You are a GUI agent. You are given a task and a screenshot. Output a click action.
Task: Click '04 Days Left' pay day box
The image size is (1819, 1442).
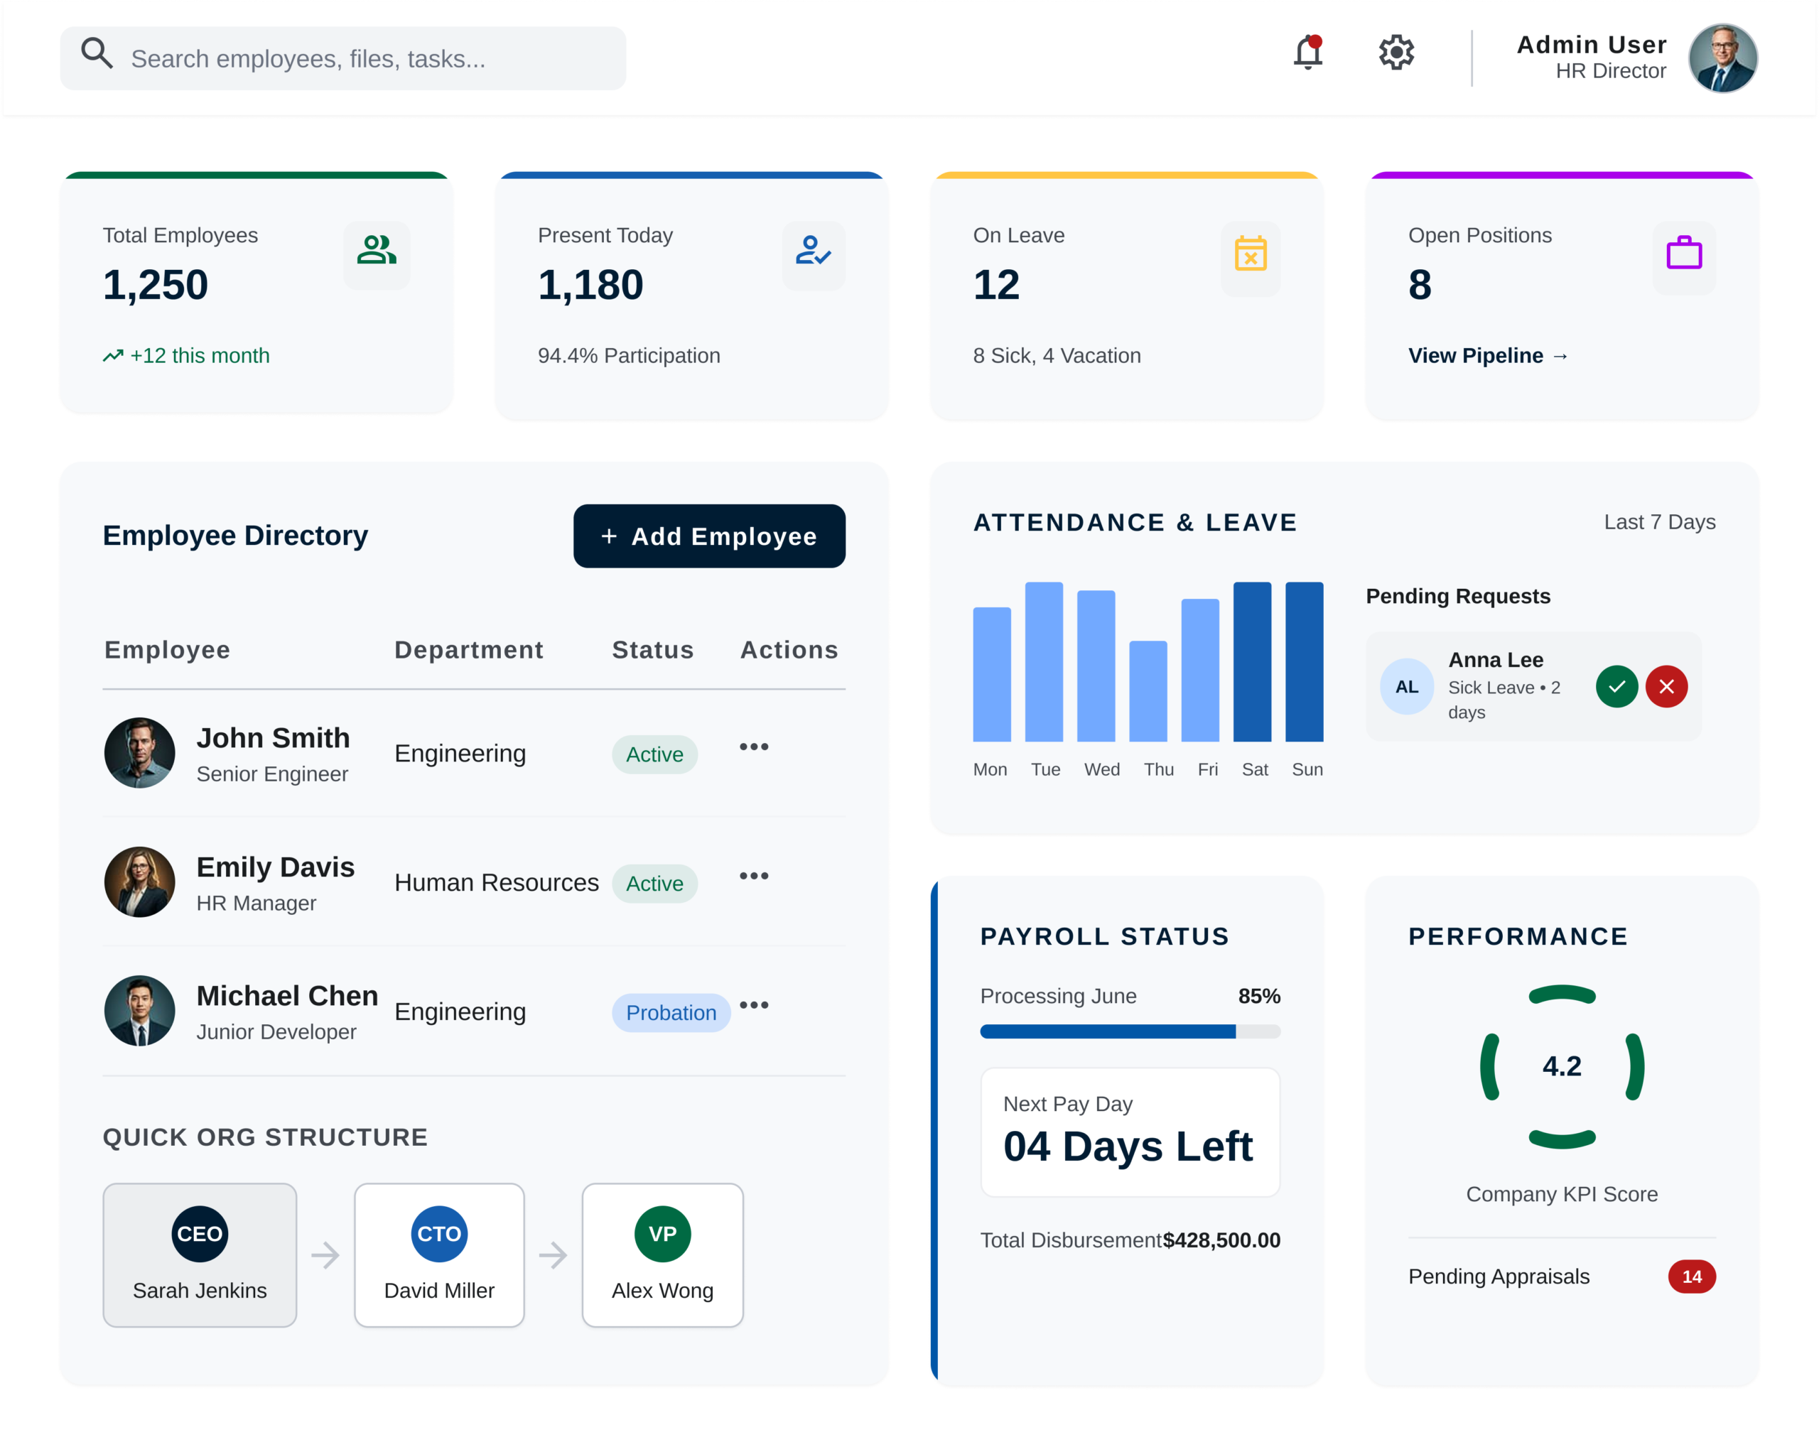[x=1130, y=1132]
